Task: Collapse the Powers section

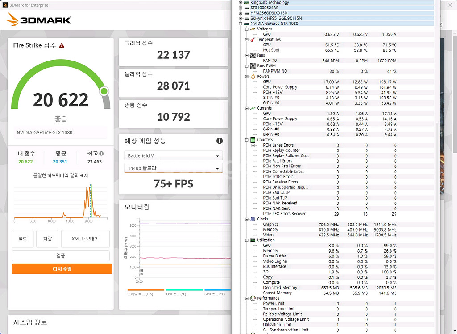Action: [x=247, y=77]
